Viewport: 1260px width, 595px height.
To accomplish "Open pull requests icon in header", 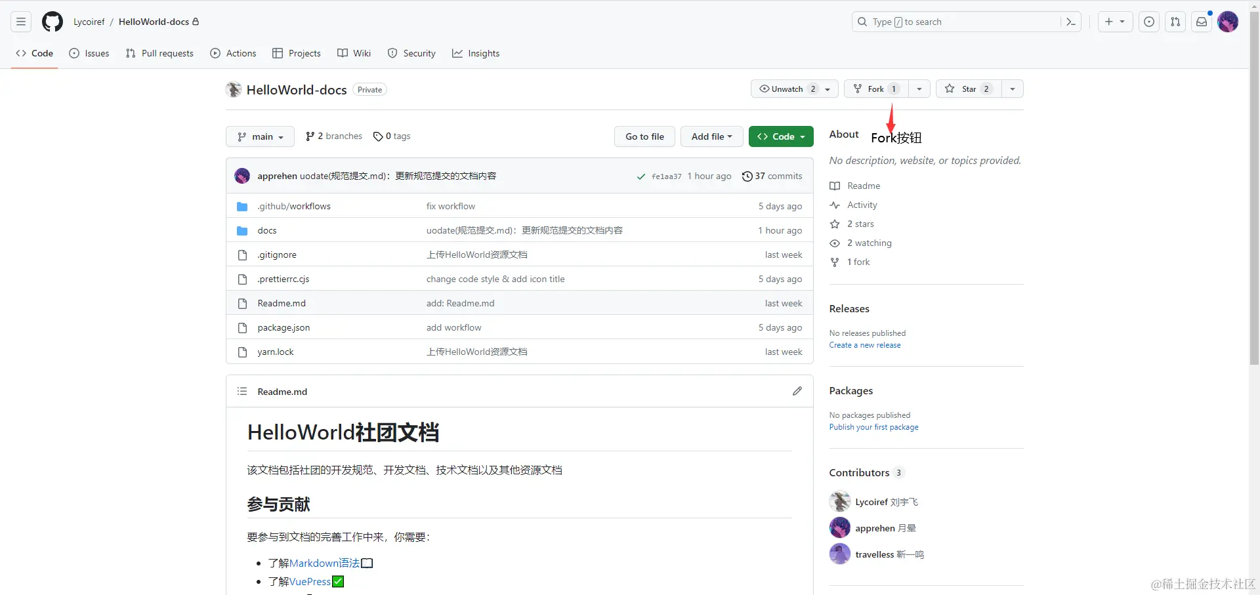I will pyautogui.click(x=1175, y=22).
